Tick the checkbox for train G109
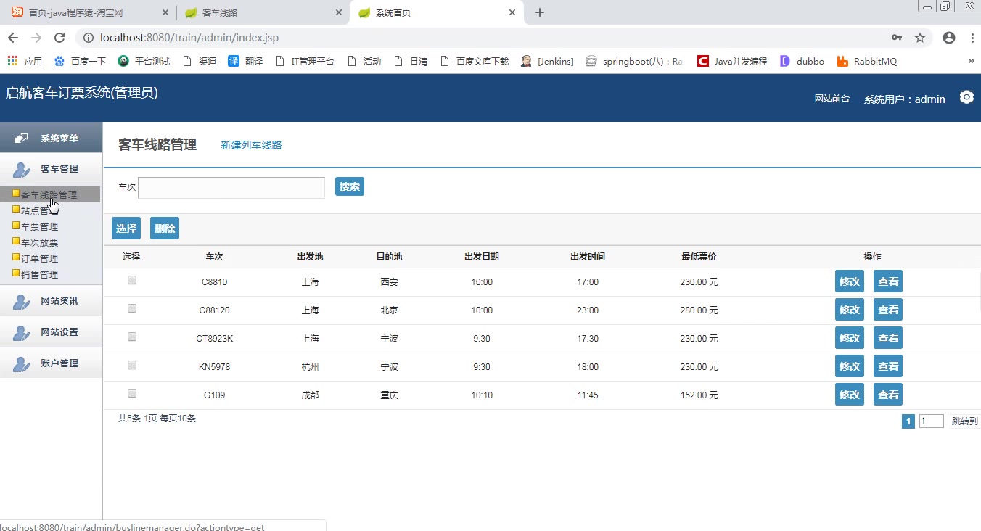This screenshot has height=531, width=981. (x=132, y=393)
